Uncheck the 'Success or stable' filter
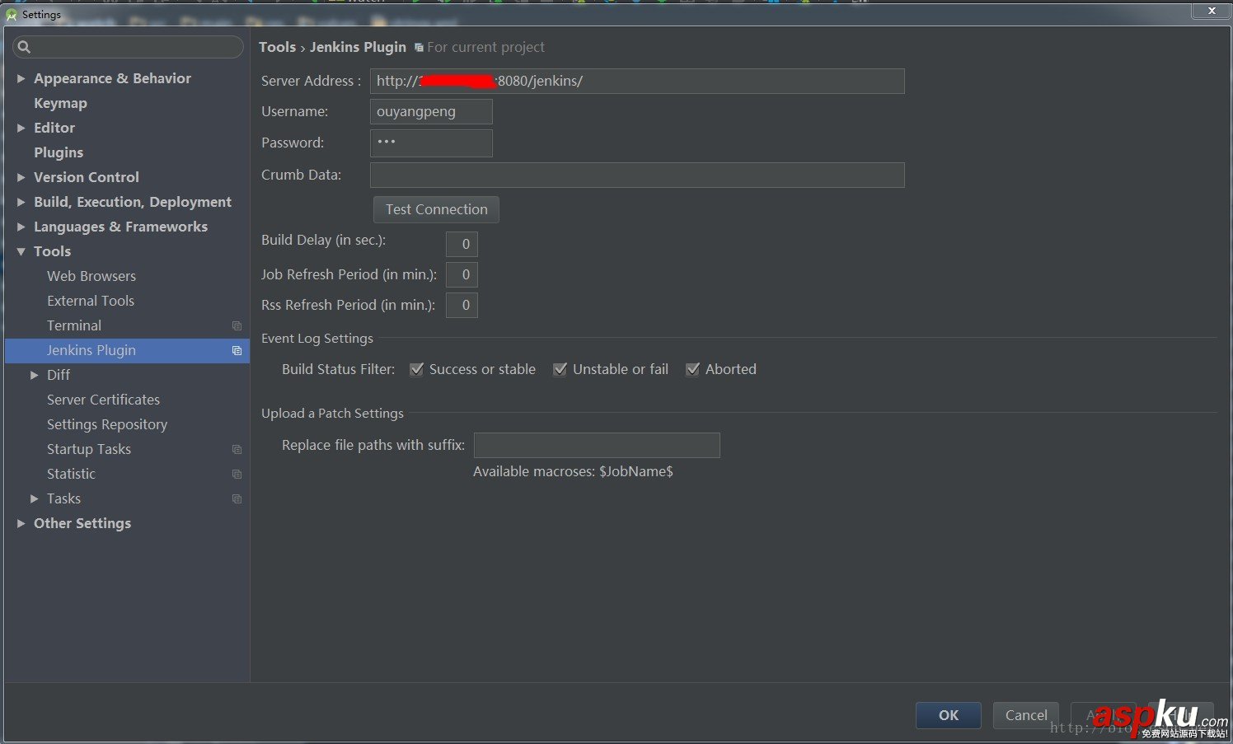 point(417,369)
